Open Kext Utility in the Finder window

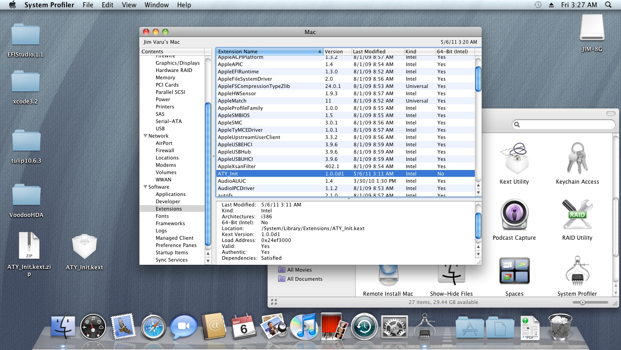click(514, 159)
